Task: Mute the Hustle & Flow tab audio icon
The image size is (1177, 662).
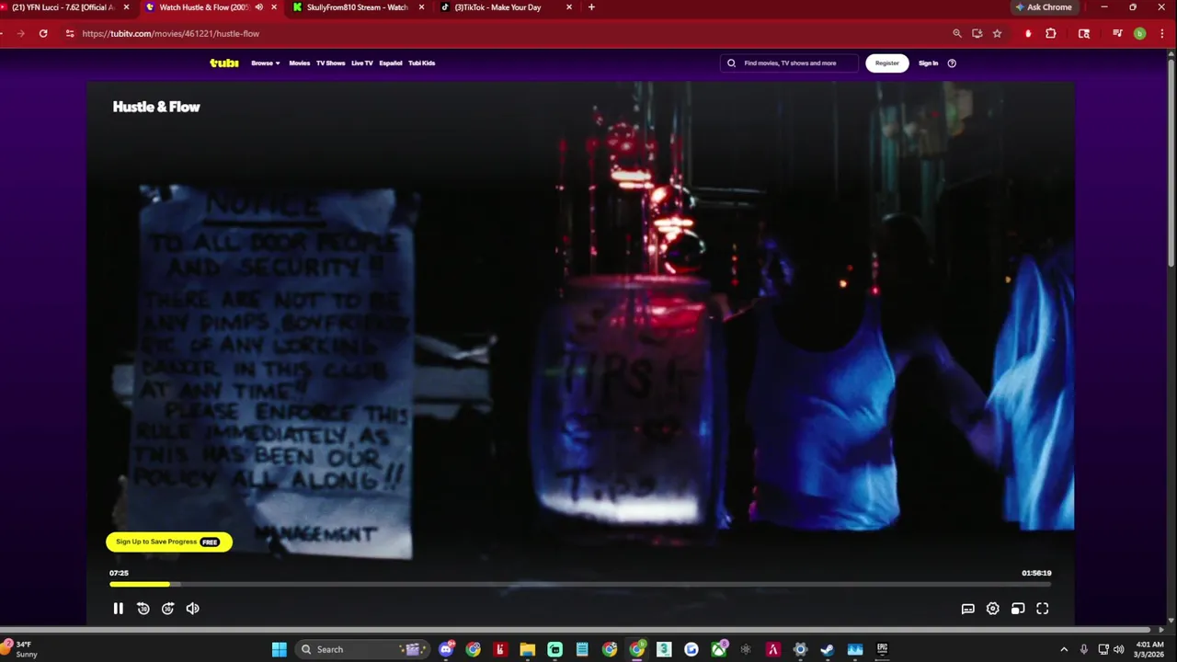Action: [x=258, y=7]
